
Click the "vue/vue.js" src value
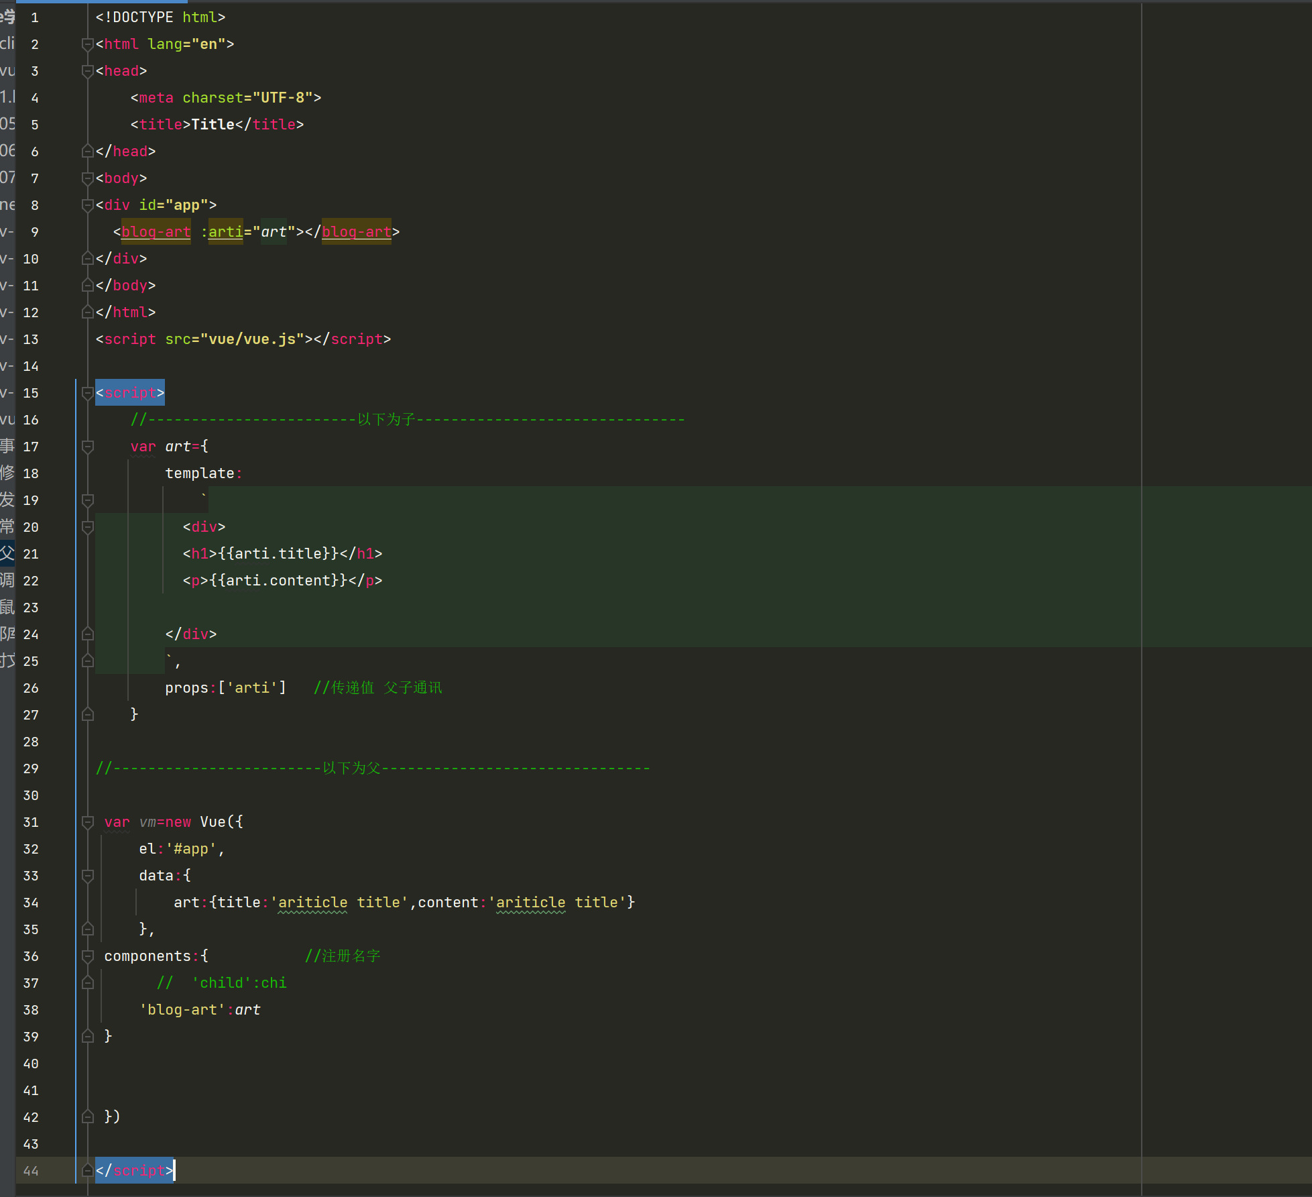(x=252, y=339)
